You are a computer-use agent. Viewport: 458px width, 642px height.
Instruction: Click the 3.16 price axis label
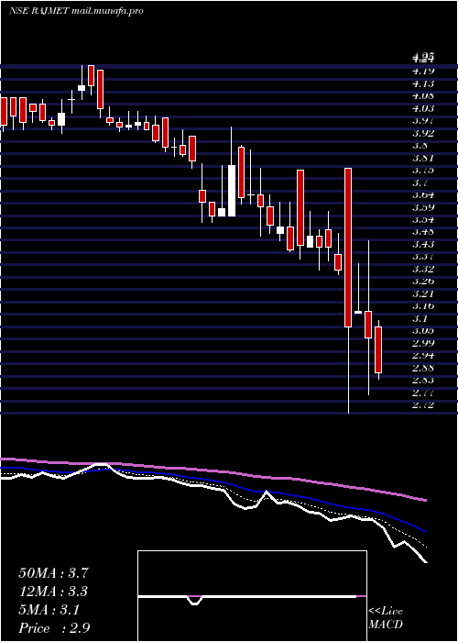tap(423, 305)
